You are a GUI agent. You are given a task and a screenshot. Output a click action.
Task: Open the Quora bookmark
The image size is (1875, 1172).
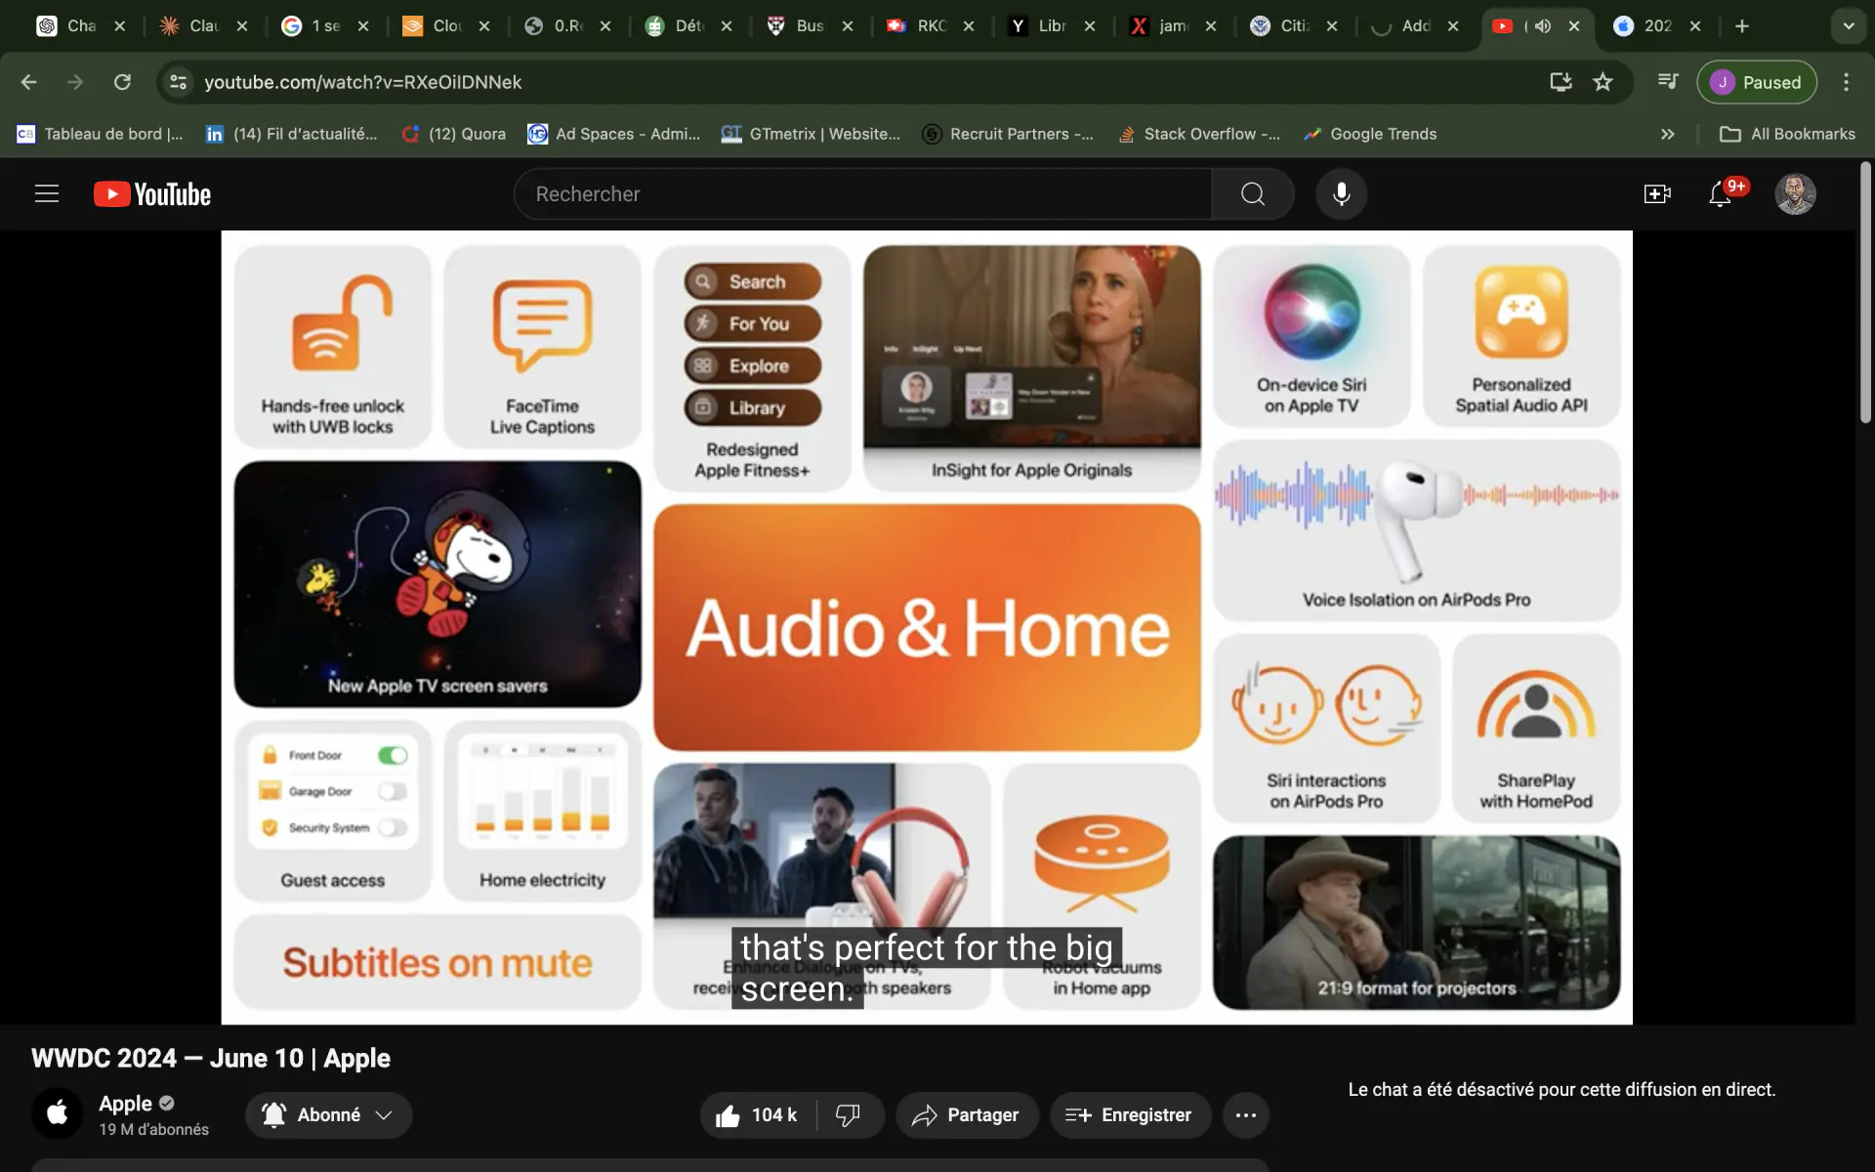coord(454,134)
